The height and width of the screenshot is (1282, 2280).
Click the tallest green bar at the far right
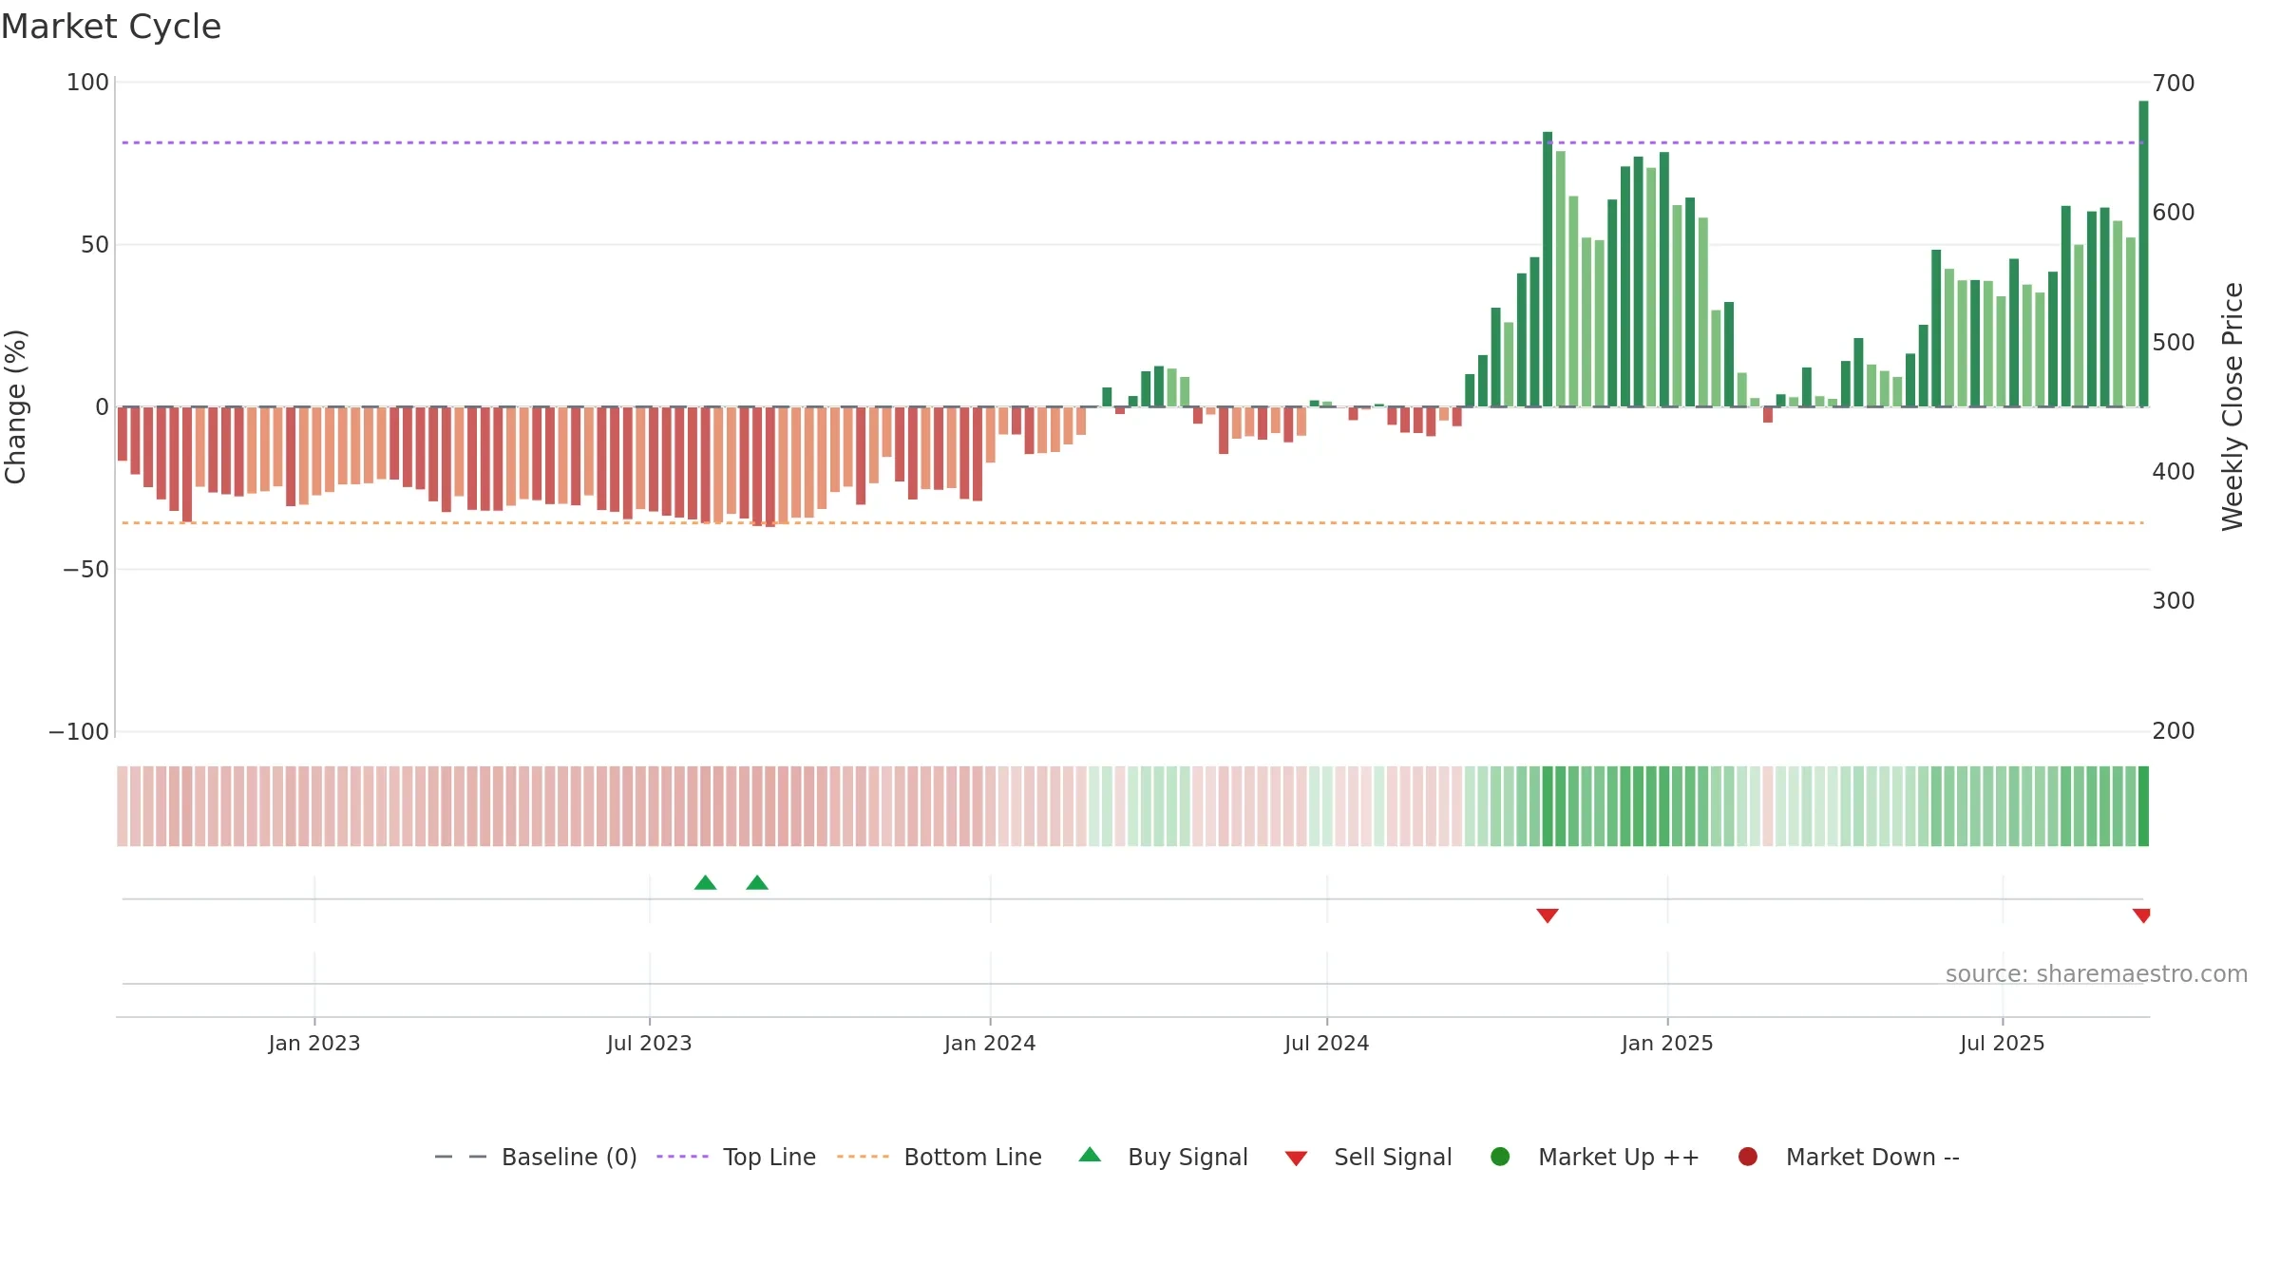2143,254
